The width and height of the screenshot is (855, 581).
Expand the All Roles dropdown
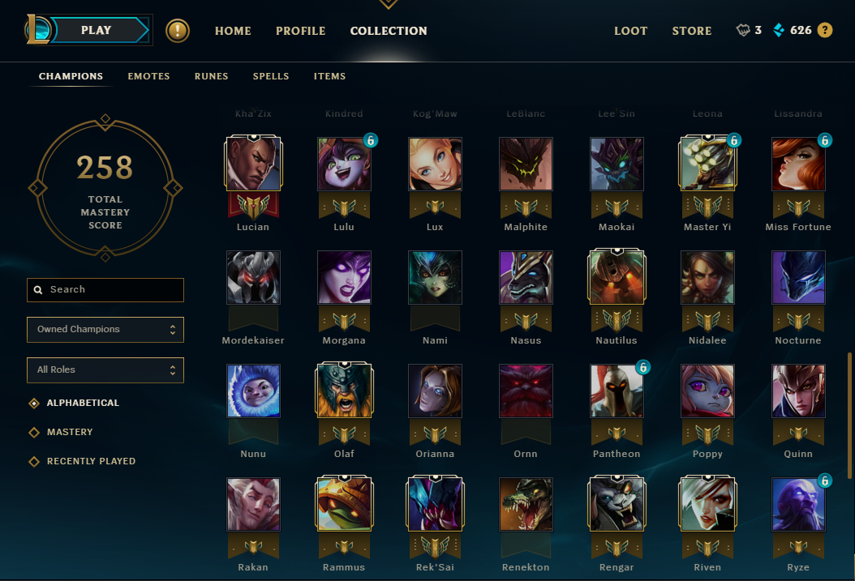pyautogui.click(x=105, y=370)
